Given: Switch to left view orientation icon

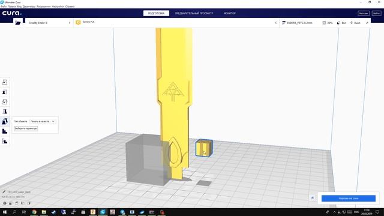Looking at the screenshot, I should (23, 203).
